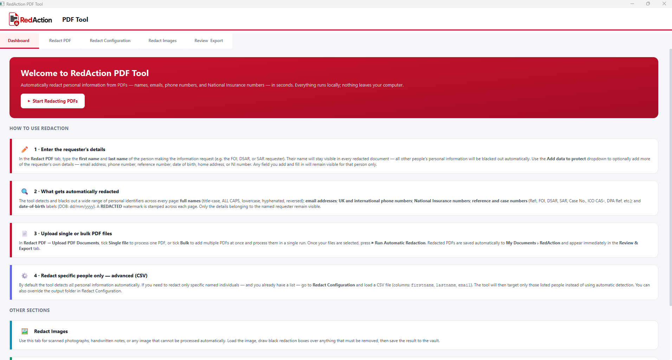
Task: Switch to the Dashboard tab
Action: (19, 41)
